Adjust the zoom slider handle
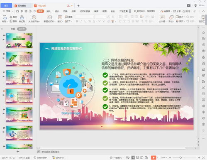 click(180, 158)
